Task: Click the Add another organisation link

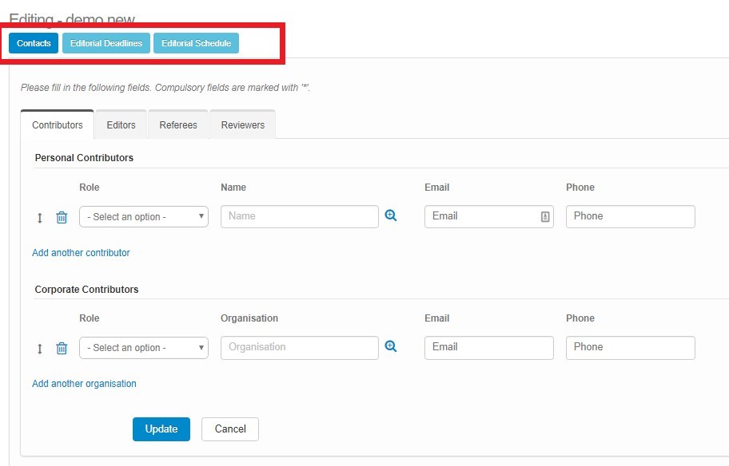Action: coord(84,384)
